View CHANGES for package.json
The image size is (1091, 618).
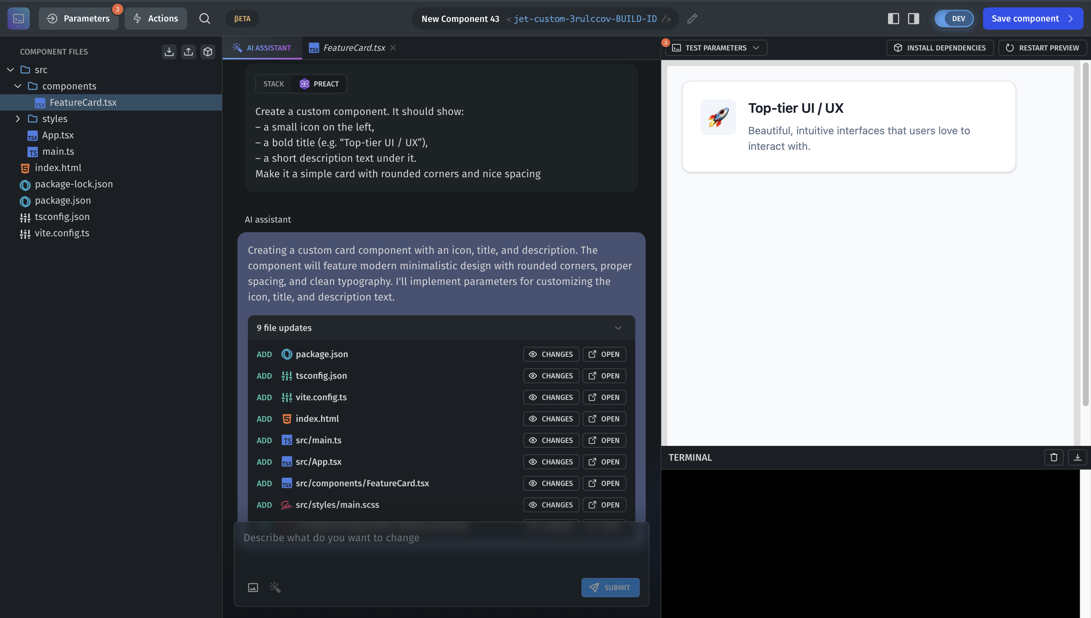tap(551, 354)
